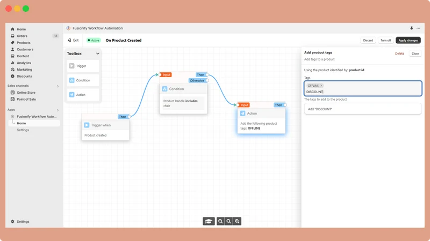Click the Online Store icon
Screen dimensions: 430x241
(x=12, y=92)
